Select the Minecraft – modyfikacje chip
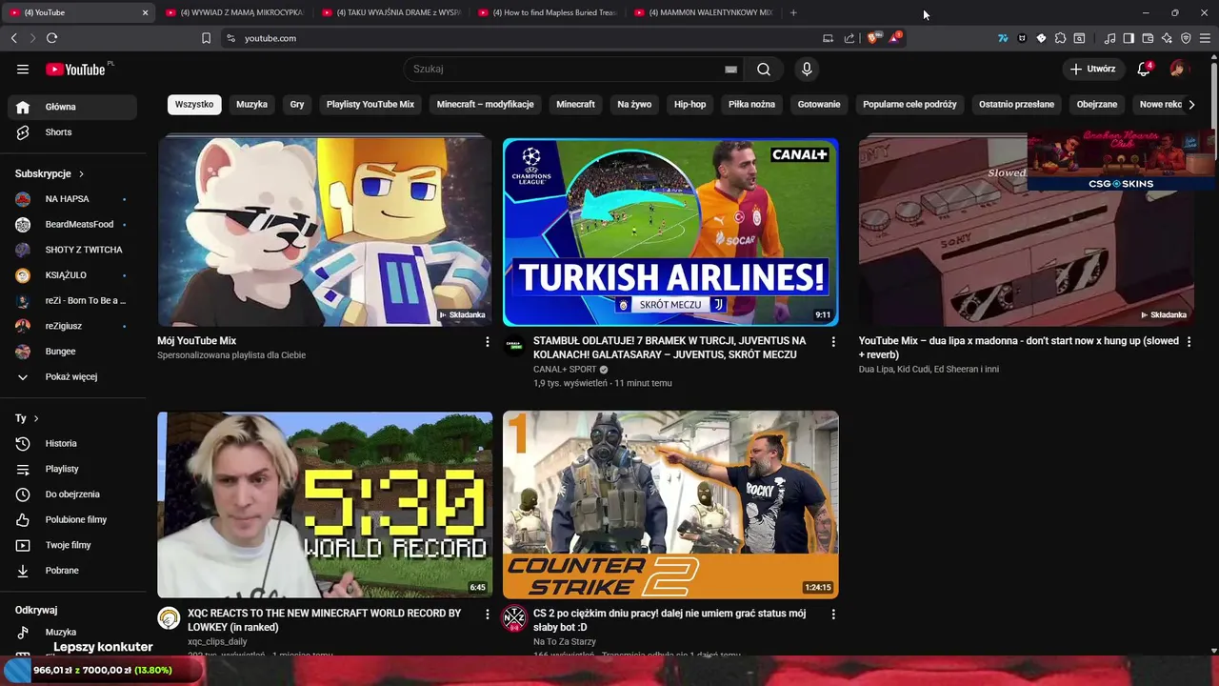Screen dimensions: 1219x686 pyautogui.click(x=485, y=104)
